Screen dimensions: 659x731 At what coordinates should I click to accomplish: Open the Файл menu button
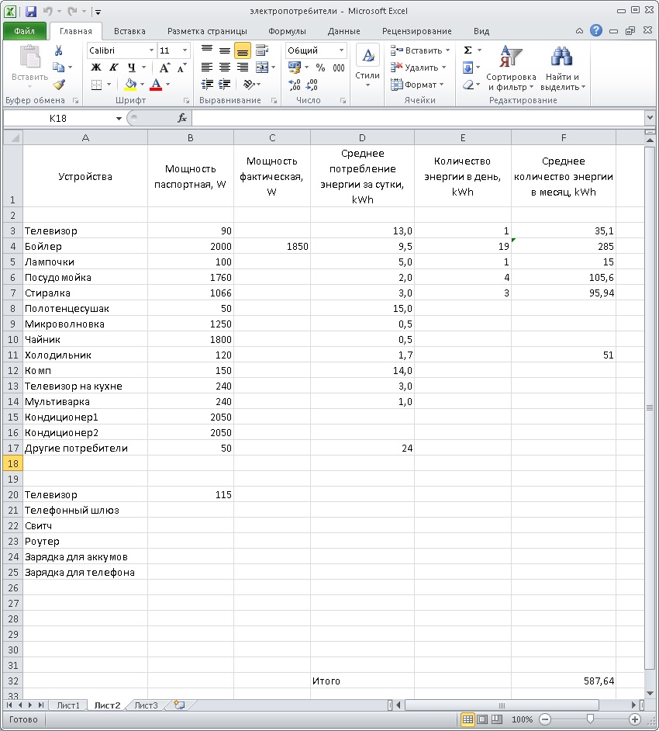coord(24,31)
